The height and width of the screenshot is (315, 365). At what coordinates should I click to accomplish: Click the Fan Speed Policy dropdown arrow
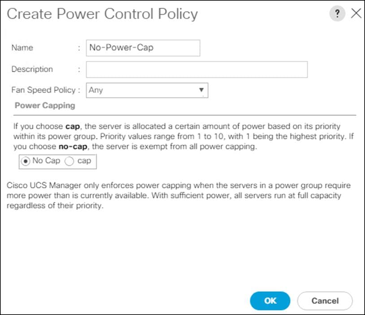click(x=201, y=90)
